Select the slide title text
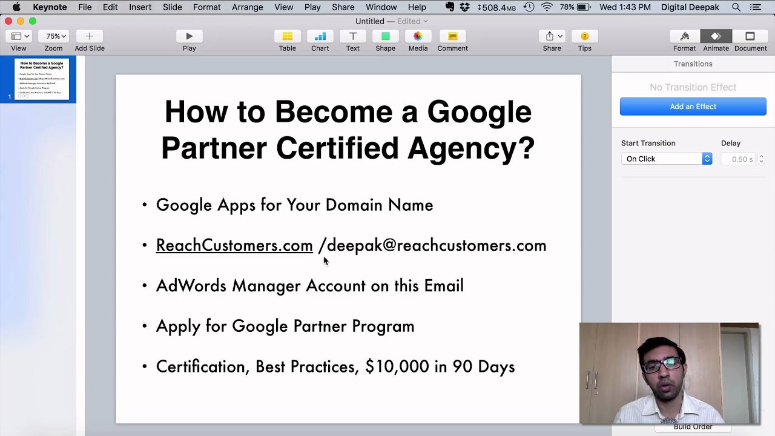 coord(348,130)
